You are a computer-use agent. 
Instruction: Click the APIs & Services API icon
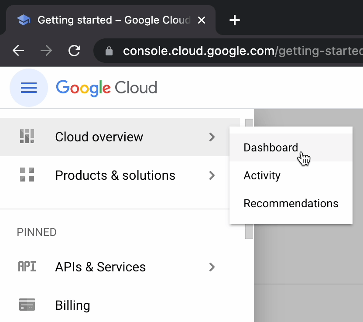coord(27,267)
